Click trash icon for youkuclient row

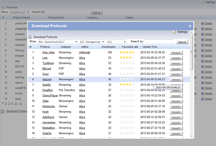(x=202, y=24)
